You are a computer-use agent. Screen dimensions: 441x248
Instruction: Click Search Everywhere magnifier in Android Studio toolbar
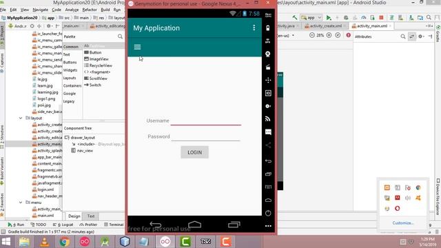429,17
